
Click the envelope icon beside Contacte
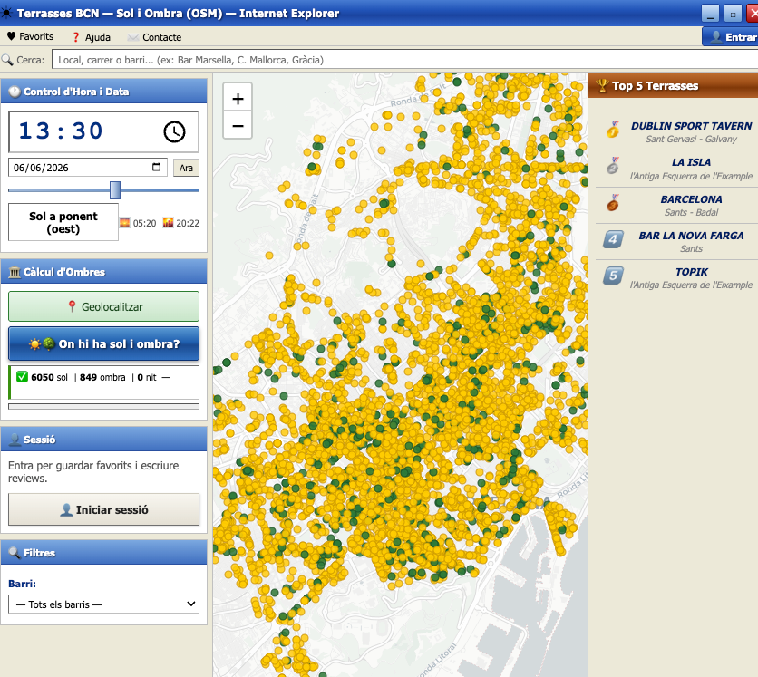(x=133, y=37)
